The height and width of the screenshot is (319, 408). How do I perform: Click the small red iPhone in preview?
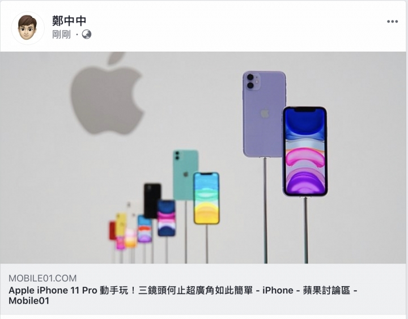[112, 230]
